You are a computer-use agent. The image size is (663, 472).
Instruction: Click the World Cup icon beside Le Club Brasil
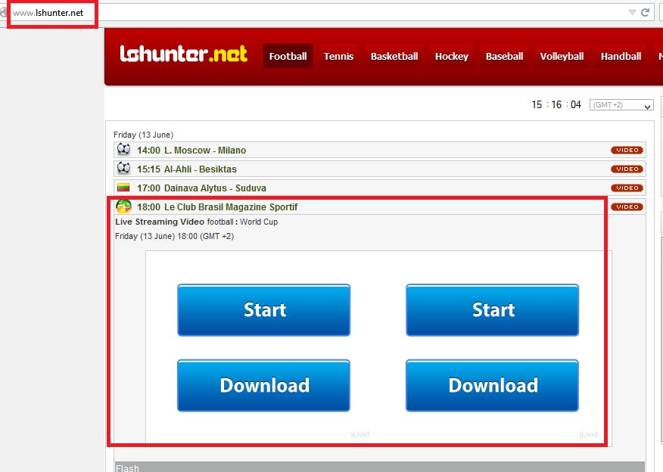(123, 206)
